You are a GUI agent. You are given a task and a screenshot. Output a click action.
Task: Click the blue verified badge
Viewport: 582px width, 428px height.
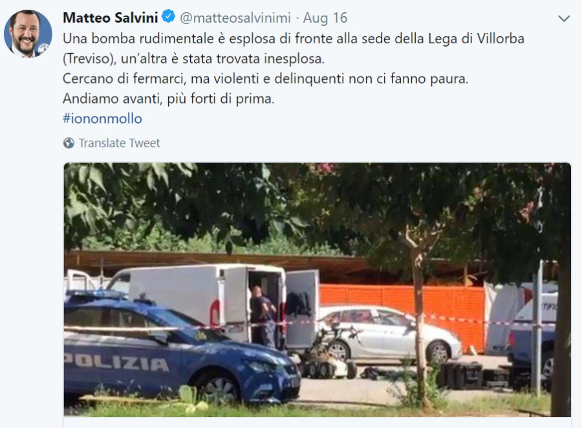point(169,17)
